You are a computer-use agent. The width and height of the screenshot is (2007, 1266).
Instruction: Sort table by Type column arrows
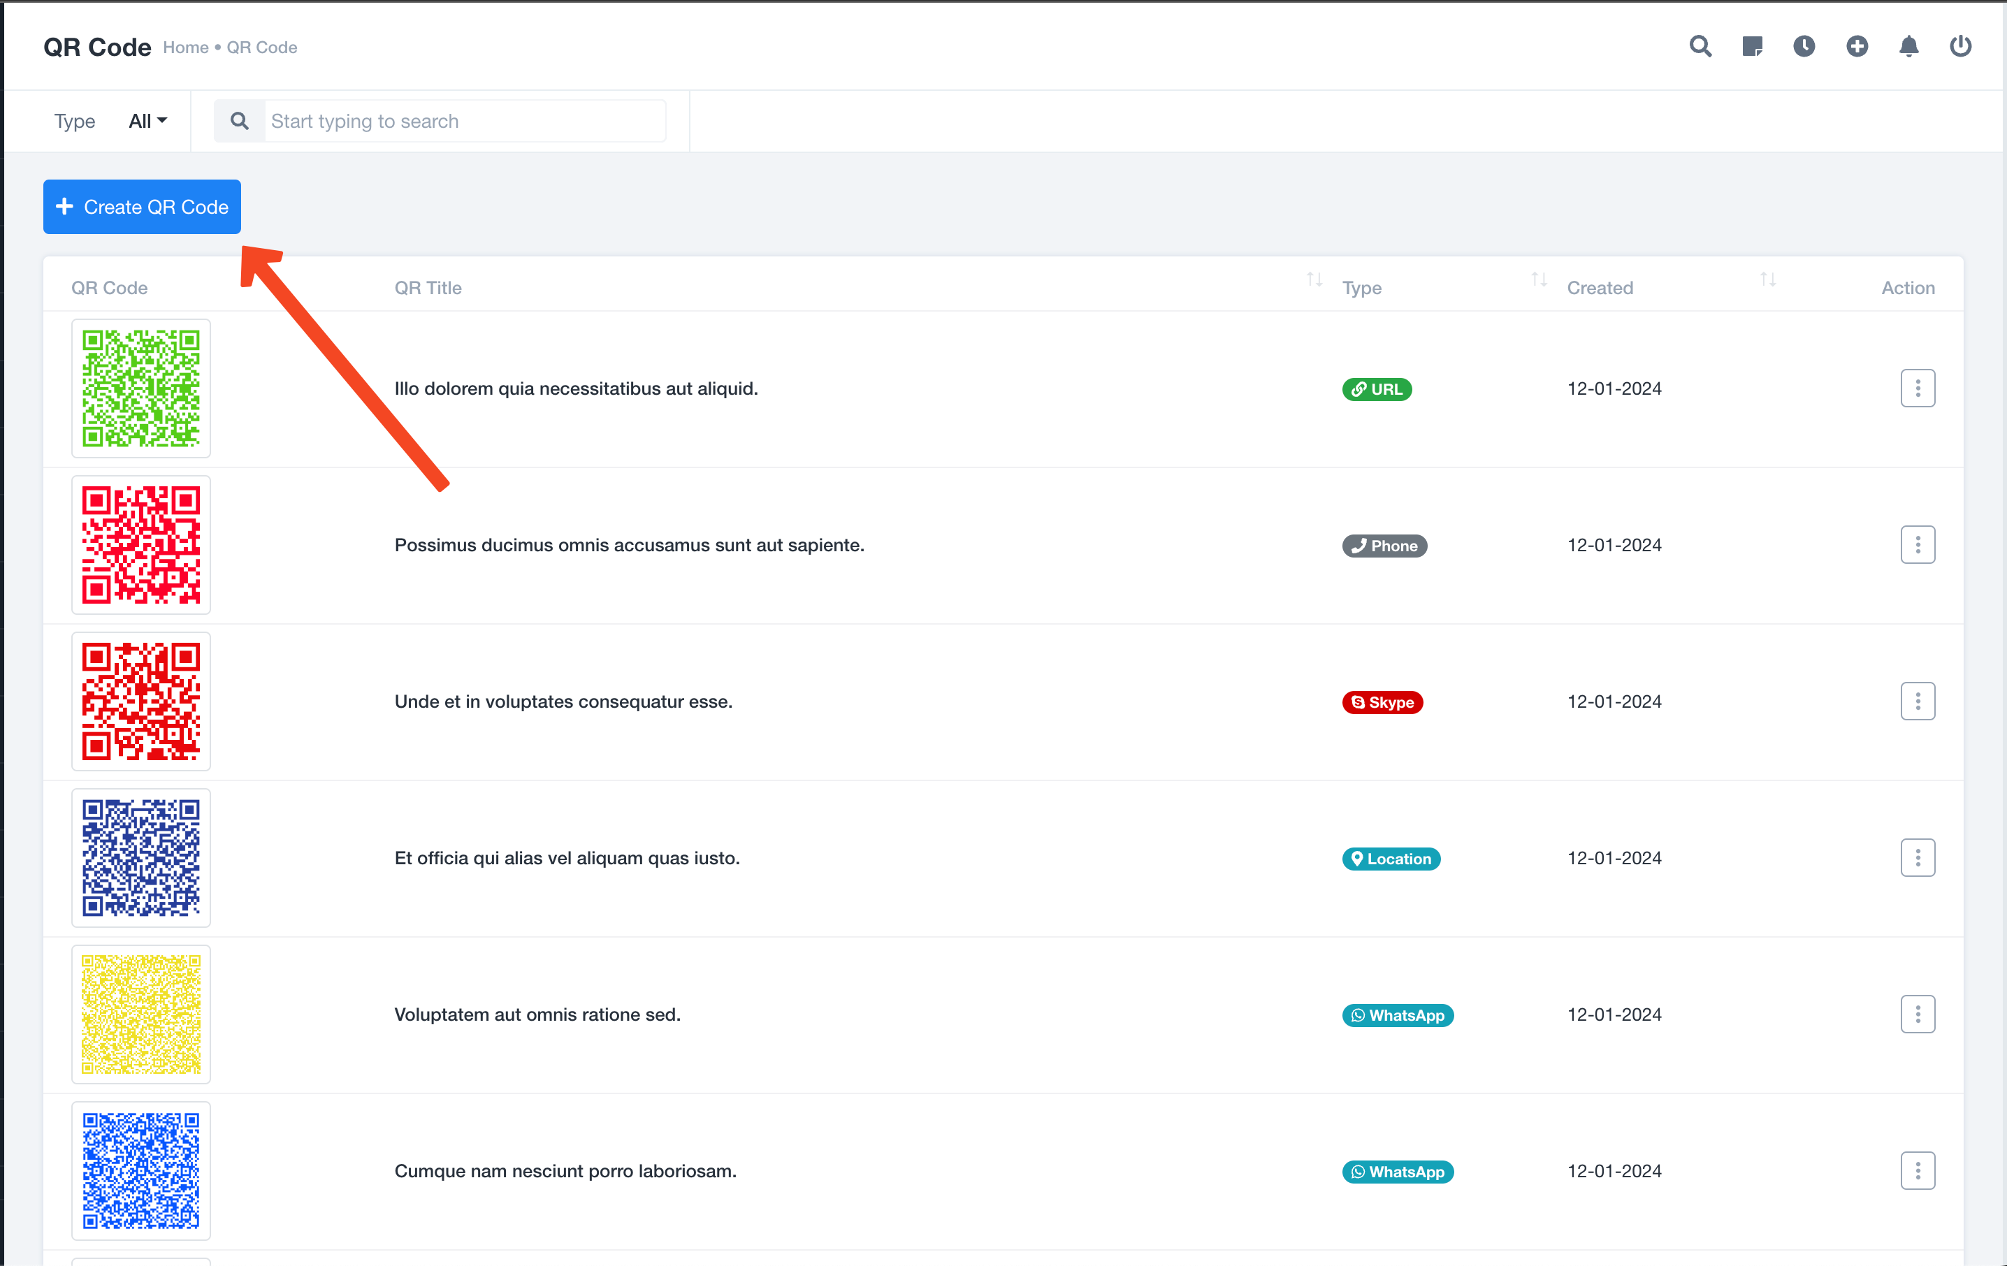coord(1539,280)
